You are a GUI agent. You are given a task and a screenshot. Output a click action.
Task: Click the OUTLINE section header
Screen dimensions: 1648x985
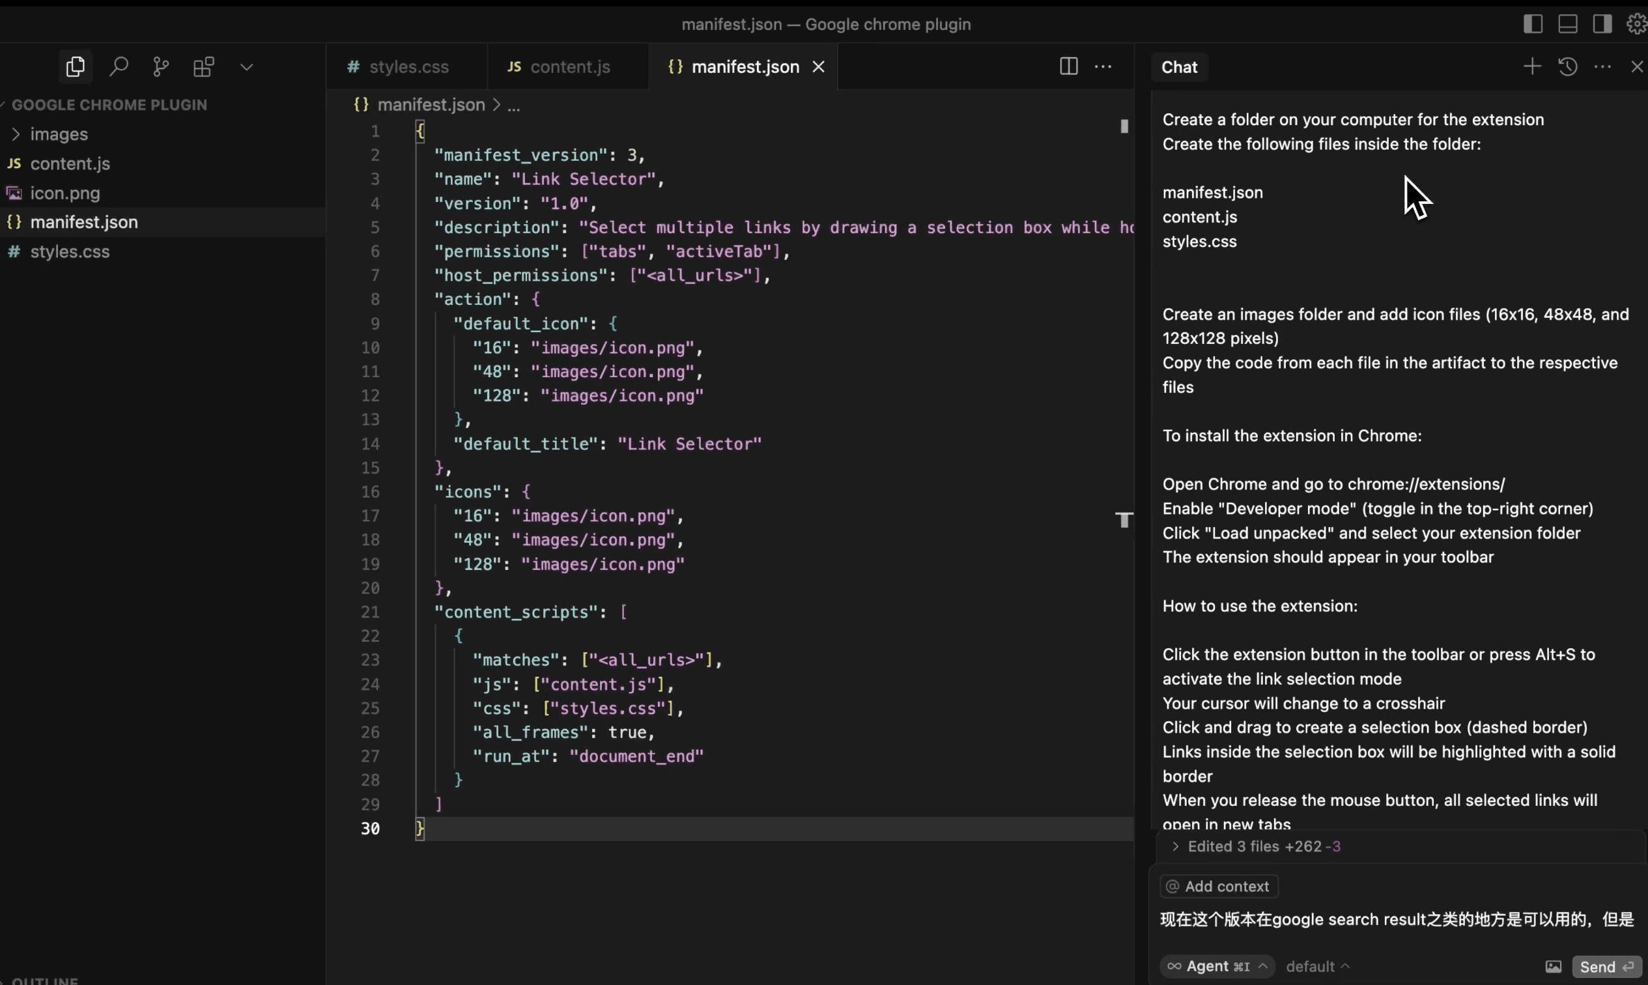click(44, 980)
